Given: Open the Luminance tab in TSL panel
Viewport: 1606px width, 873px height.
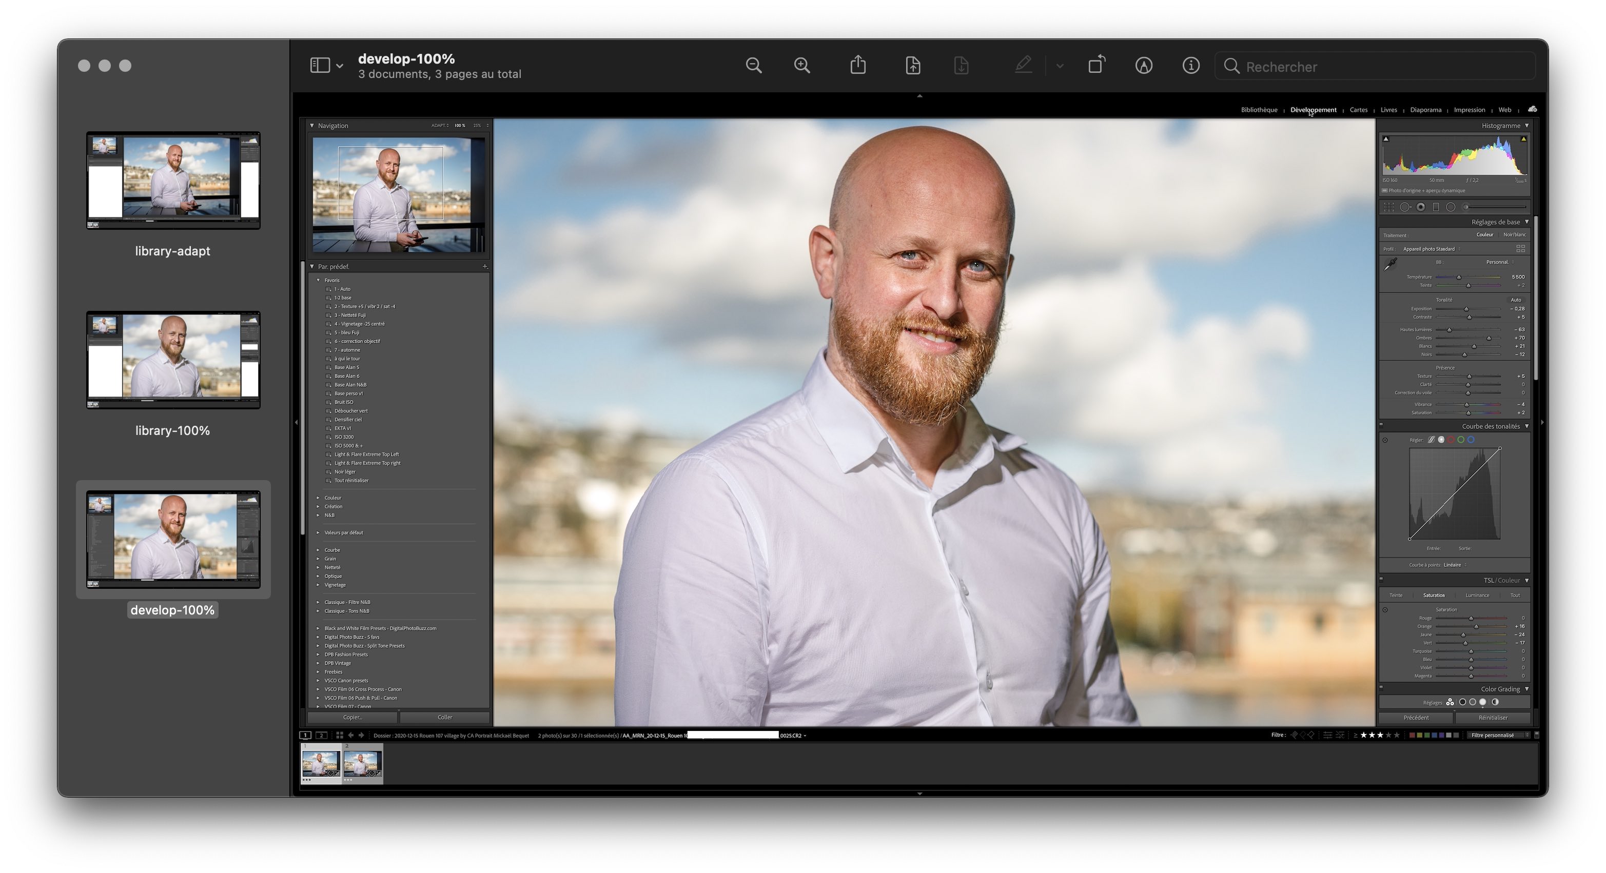Looking at the screenshot, I should pyautogui.click(x=1477, y=595).
